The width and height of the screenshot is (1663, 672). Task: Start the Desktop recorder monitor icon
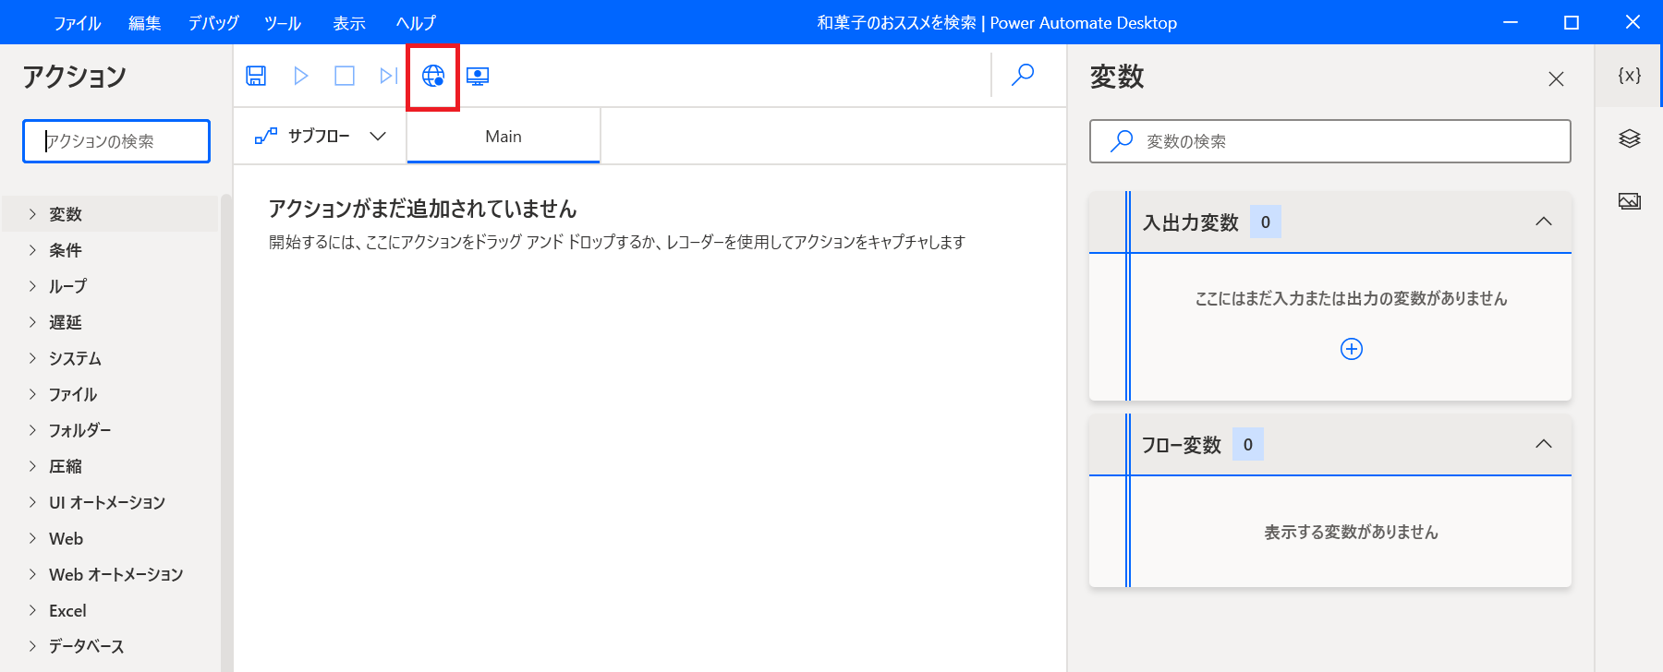(478, 76)
